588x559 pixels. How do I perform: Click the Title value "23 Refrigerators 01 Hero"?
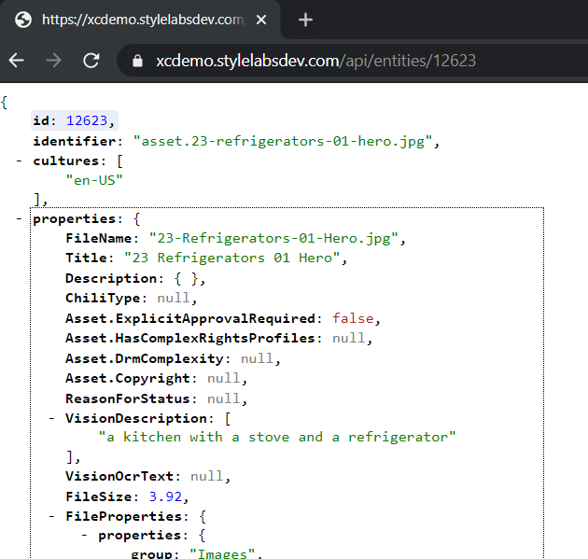232,258
